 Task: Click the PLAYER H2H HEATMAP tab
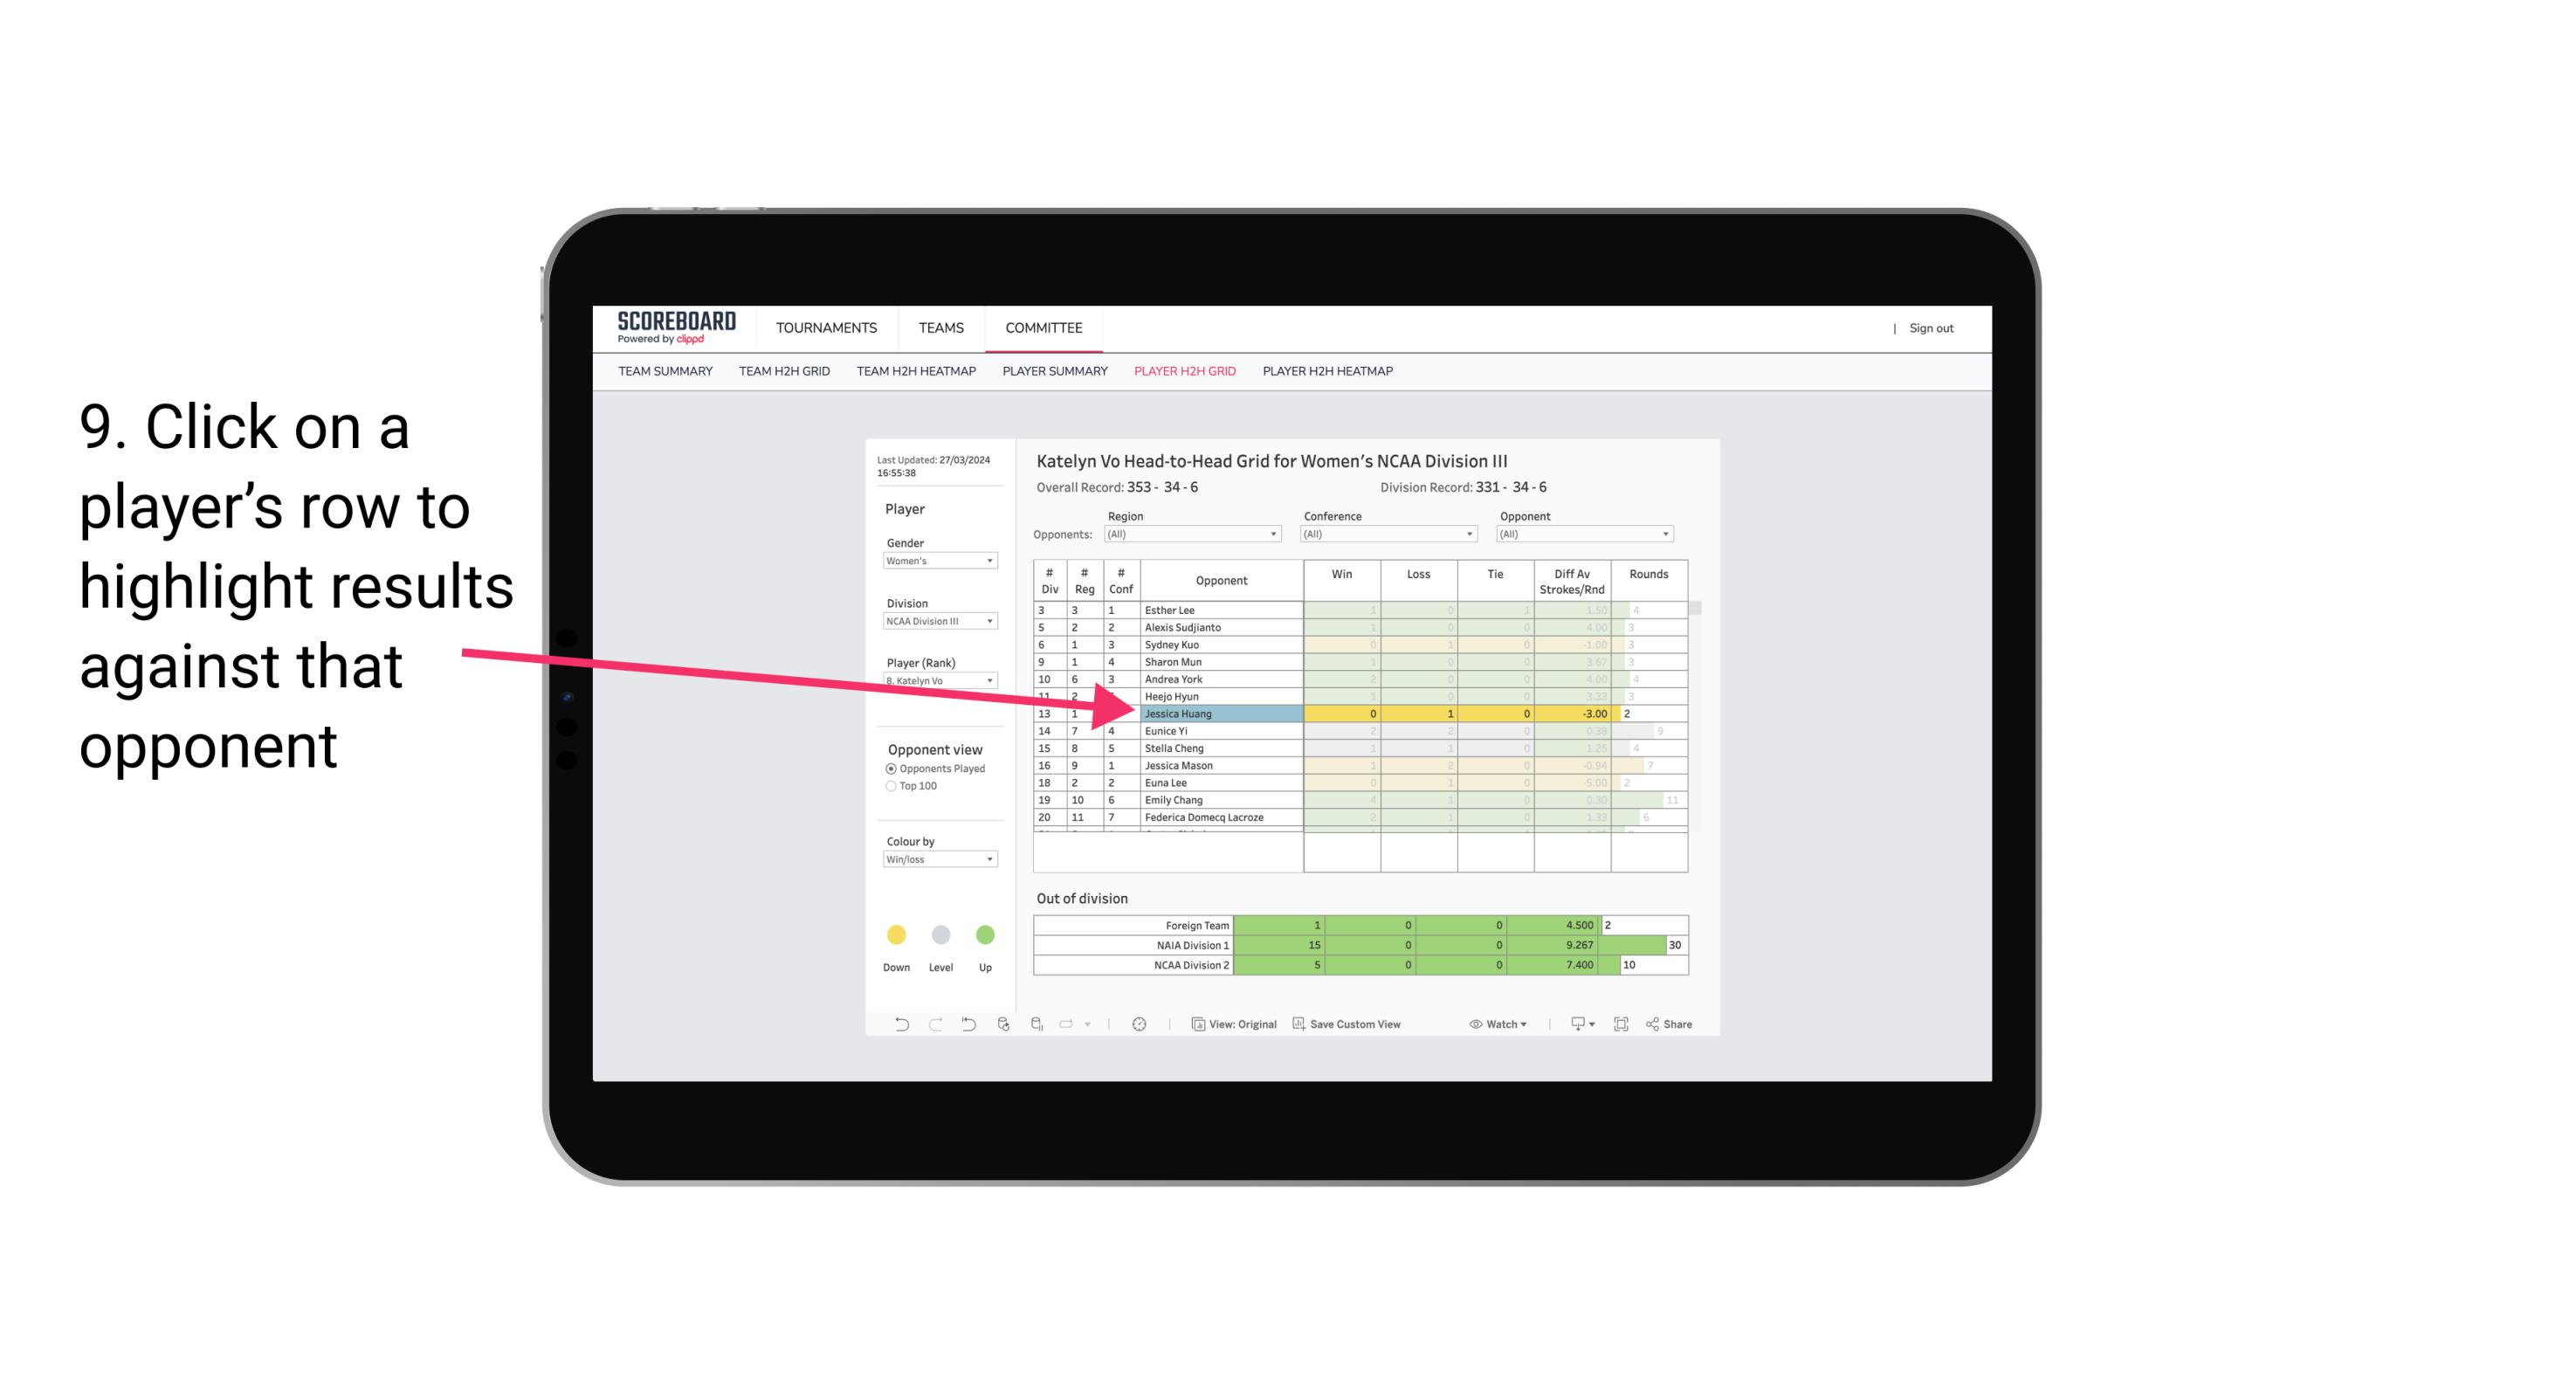(x=1331, y=374)
